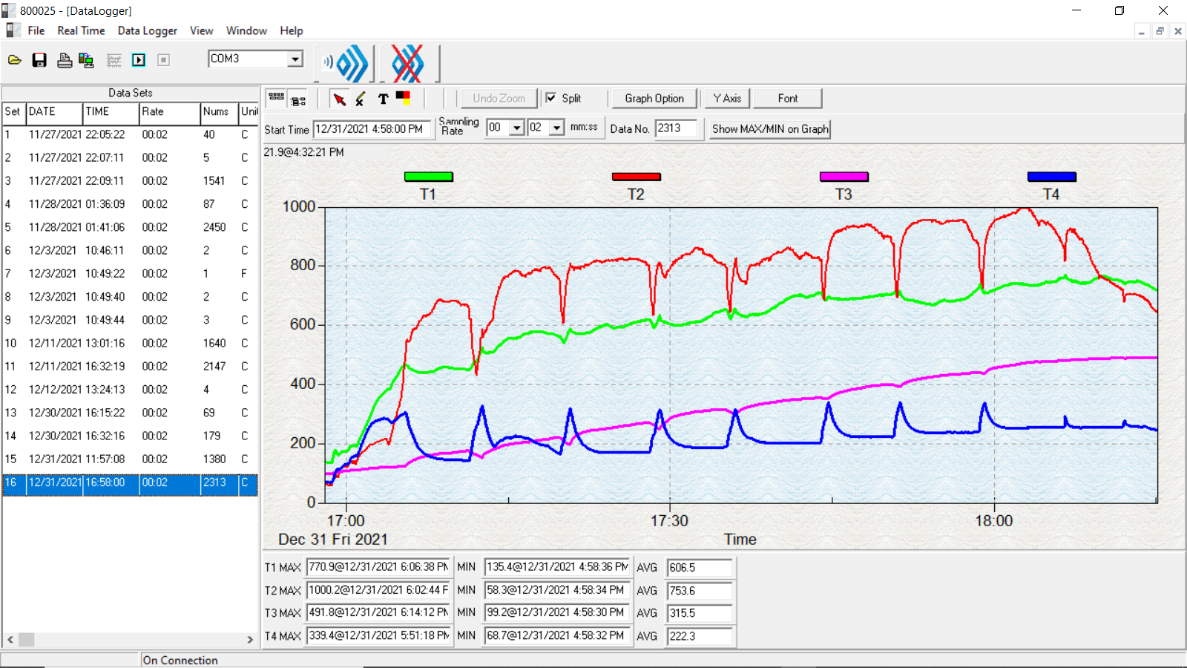Click Show MAX/MIN on Graph button
Viewport: 1187px width, 668px height.
769,129
